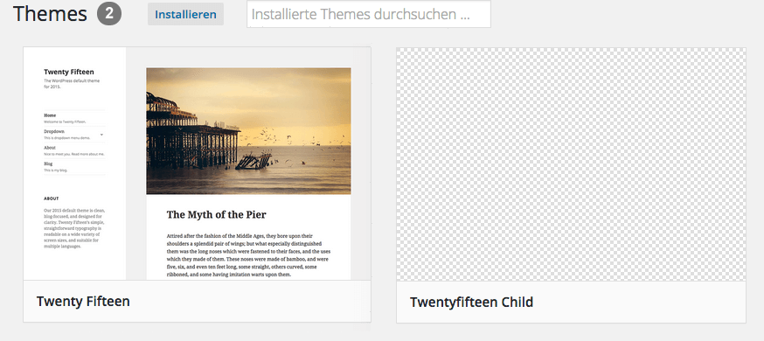Click the About item in preview sidebar
Image resolution: width=764 pixels, height=341 pixels.
click(50, 148)
